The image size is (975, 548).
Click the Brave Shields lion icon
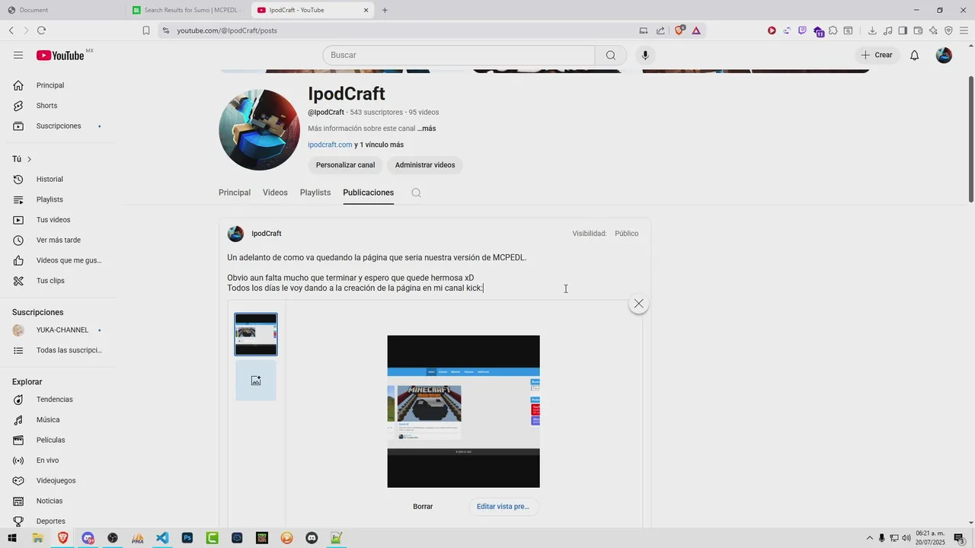[x=679, y=30]
